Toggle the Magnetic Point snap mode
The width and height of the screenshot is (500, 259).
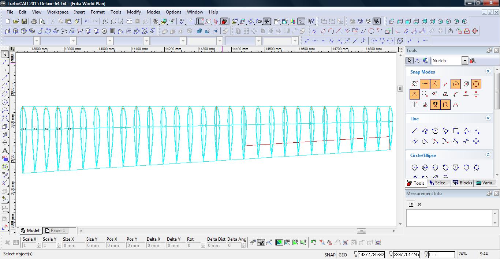pyautogui.click(x=435, y=105)
